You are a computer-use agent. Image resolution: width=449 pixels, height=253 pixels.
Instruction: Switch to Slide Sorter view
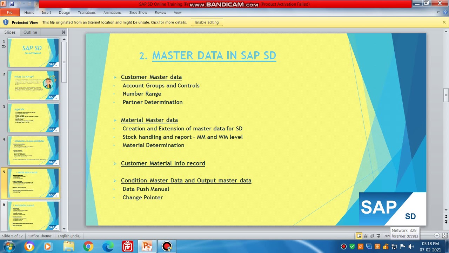point(366,236)
